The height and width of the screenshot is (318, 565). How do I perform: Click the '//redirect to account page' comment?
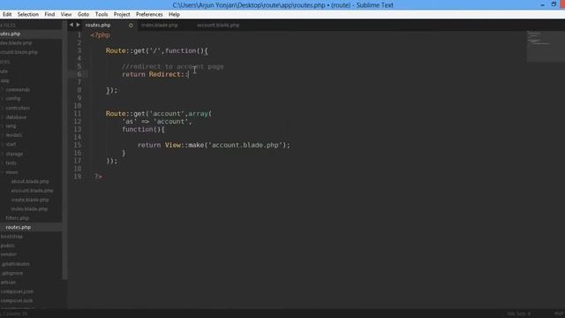pyautogui.click(x=173, y=67)
